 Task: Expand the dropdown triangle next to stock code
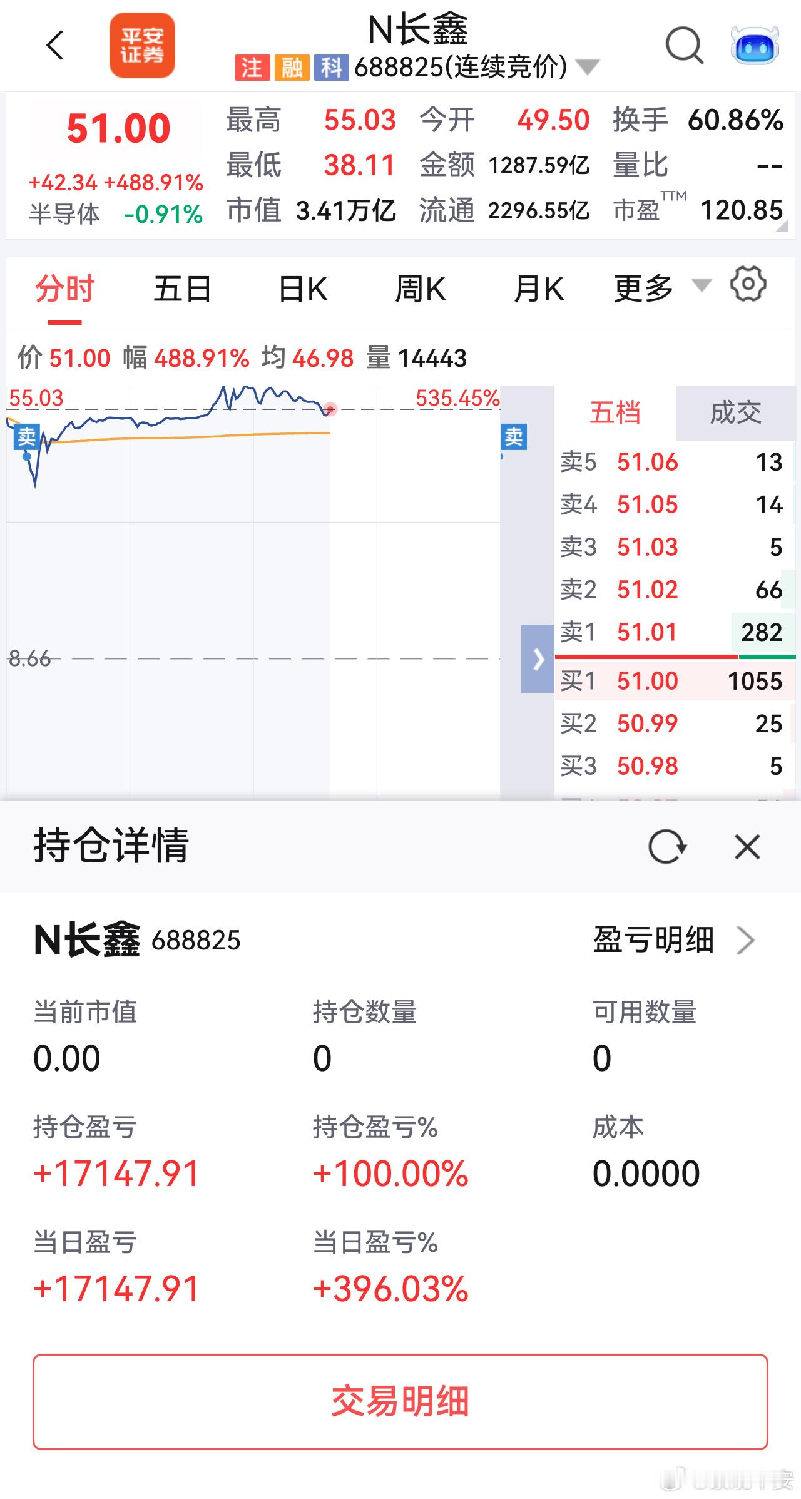[x=587, y=67]
